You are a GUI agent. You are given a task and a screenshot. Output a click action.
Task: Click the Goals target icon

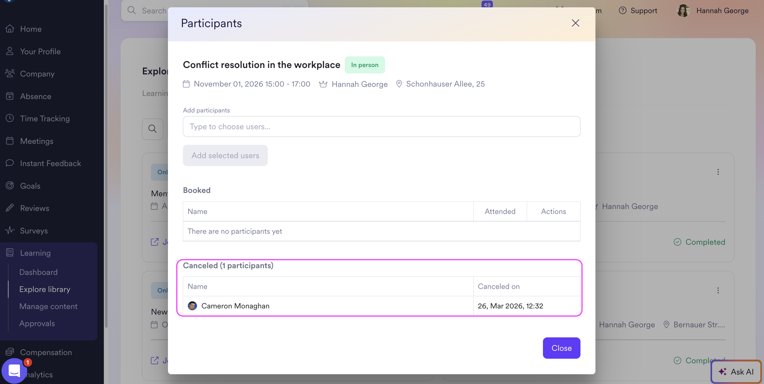tap(10, 186)
